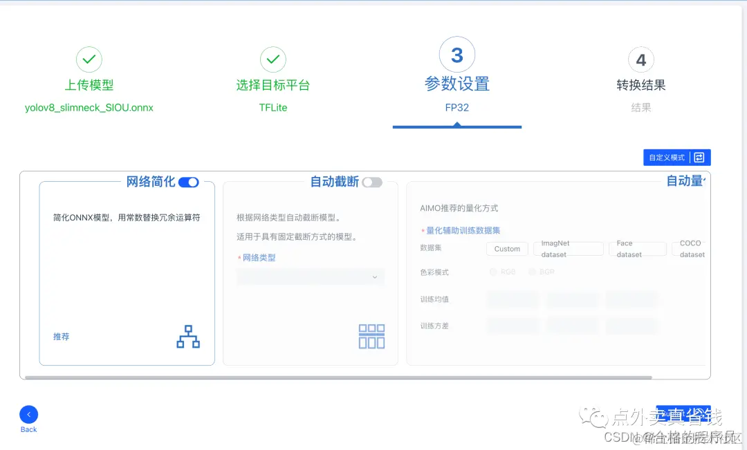747x450 pixels.
Task: Click the 量化辅助训练数据集 heading
Action: [463, 230]
